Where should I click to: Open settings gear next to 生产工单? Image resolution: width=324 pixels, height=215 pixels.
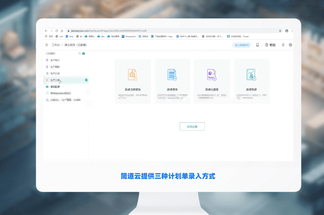pos(86,80)
